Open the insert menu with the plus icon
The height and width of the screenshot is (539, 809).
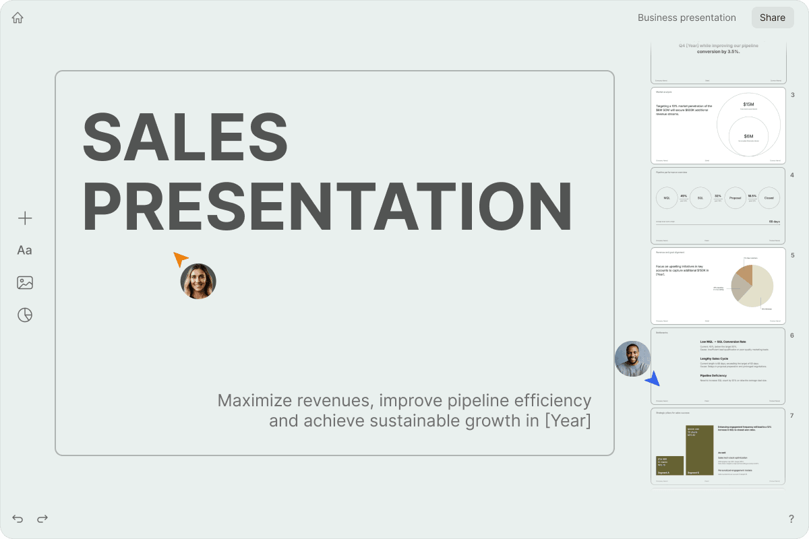point(24,218)
